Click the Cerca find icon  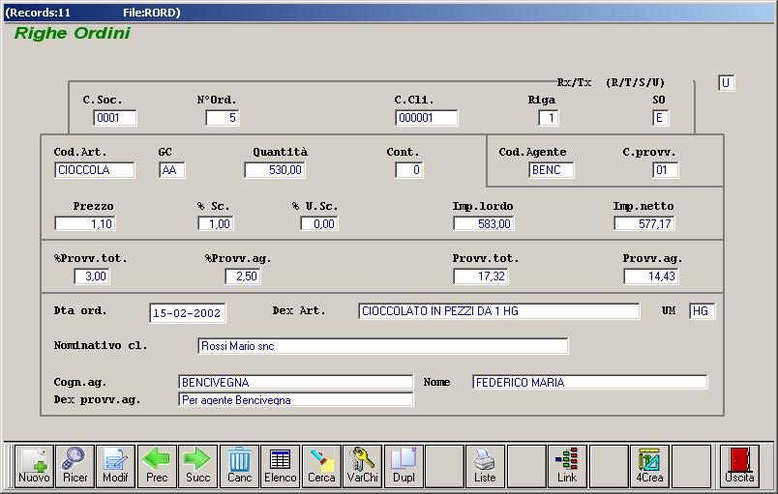321,466
